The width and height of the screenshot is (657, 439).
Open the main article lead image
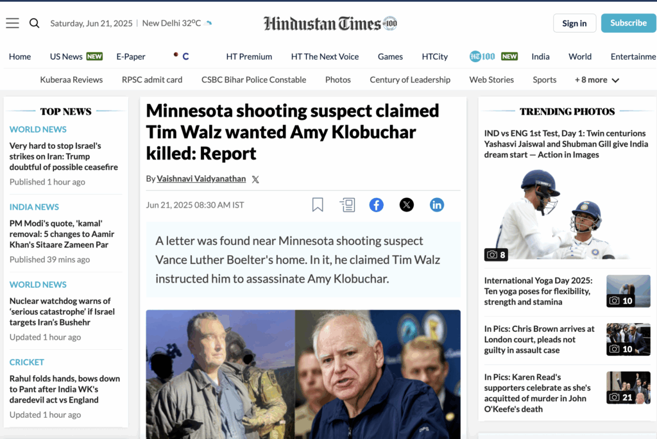pos(303,374)
